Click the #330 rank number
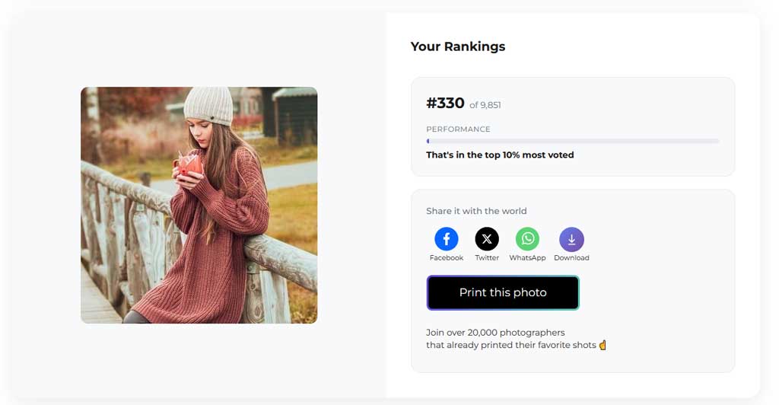The height and width of the screenshot is (405, 779). pos(445,103)
